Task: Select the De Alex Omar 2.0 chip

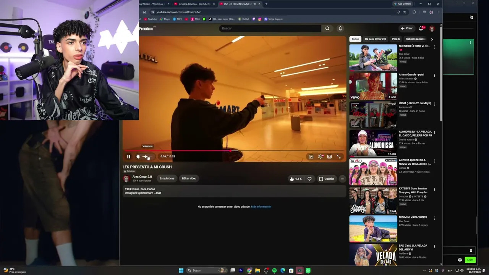Action: coord(375,39)
